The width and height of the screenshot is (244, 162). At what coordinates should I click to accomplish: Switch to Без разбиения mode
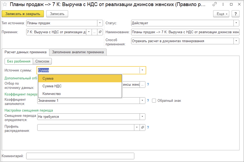[19, 61]
